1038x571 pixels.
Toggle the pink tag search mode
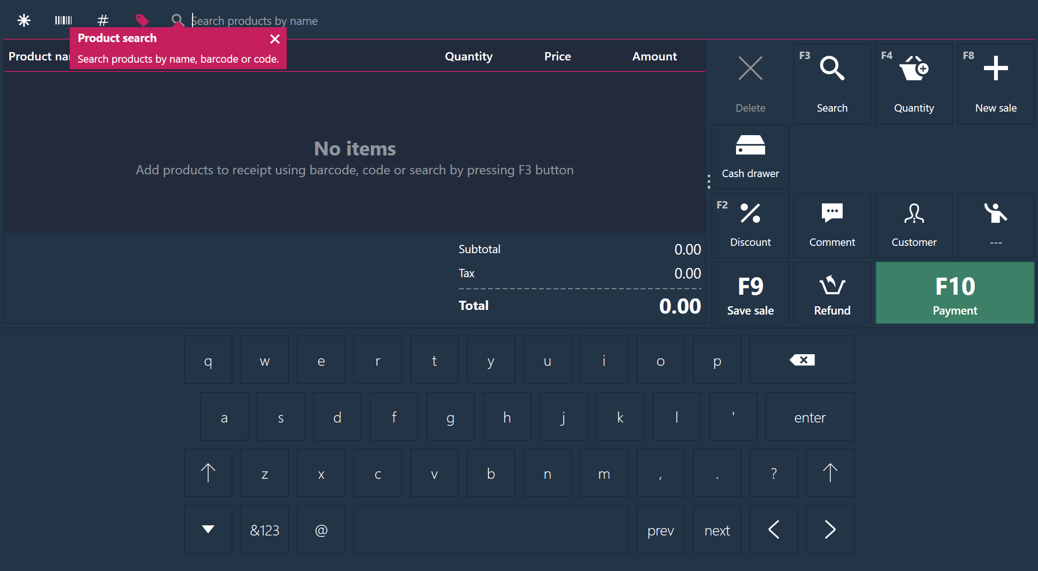pyautogui.click(x=142, y=20)
